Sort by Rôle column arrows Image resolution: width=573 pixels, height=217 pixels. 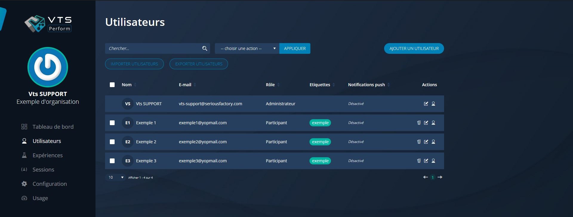278,85
